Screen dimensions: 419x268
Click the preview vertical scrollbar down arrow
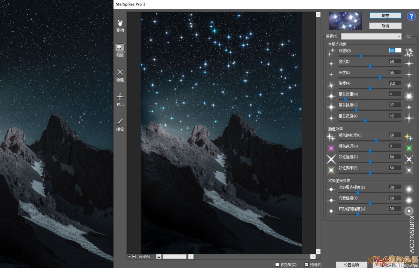[x=318, y=251]
